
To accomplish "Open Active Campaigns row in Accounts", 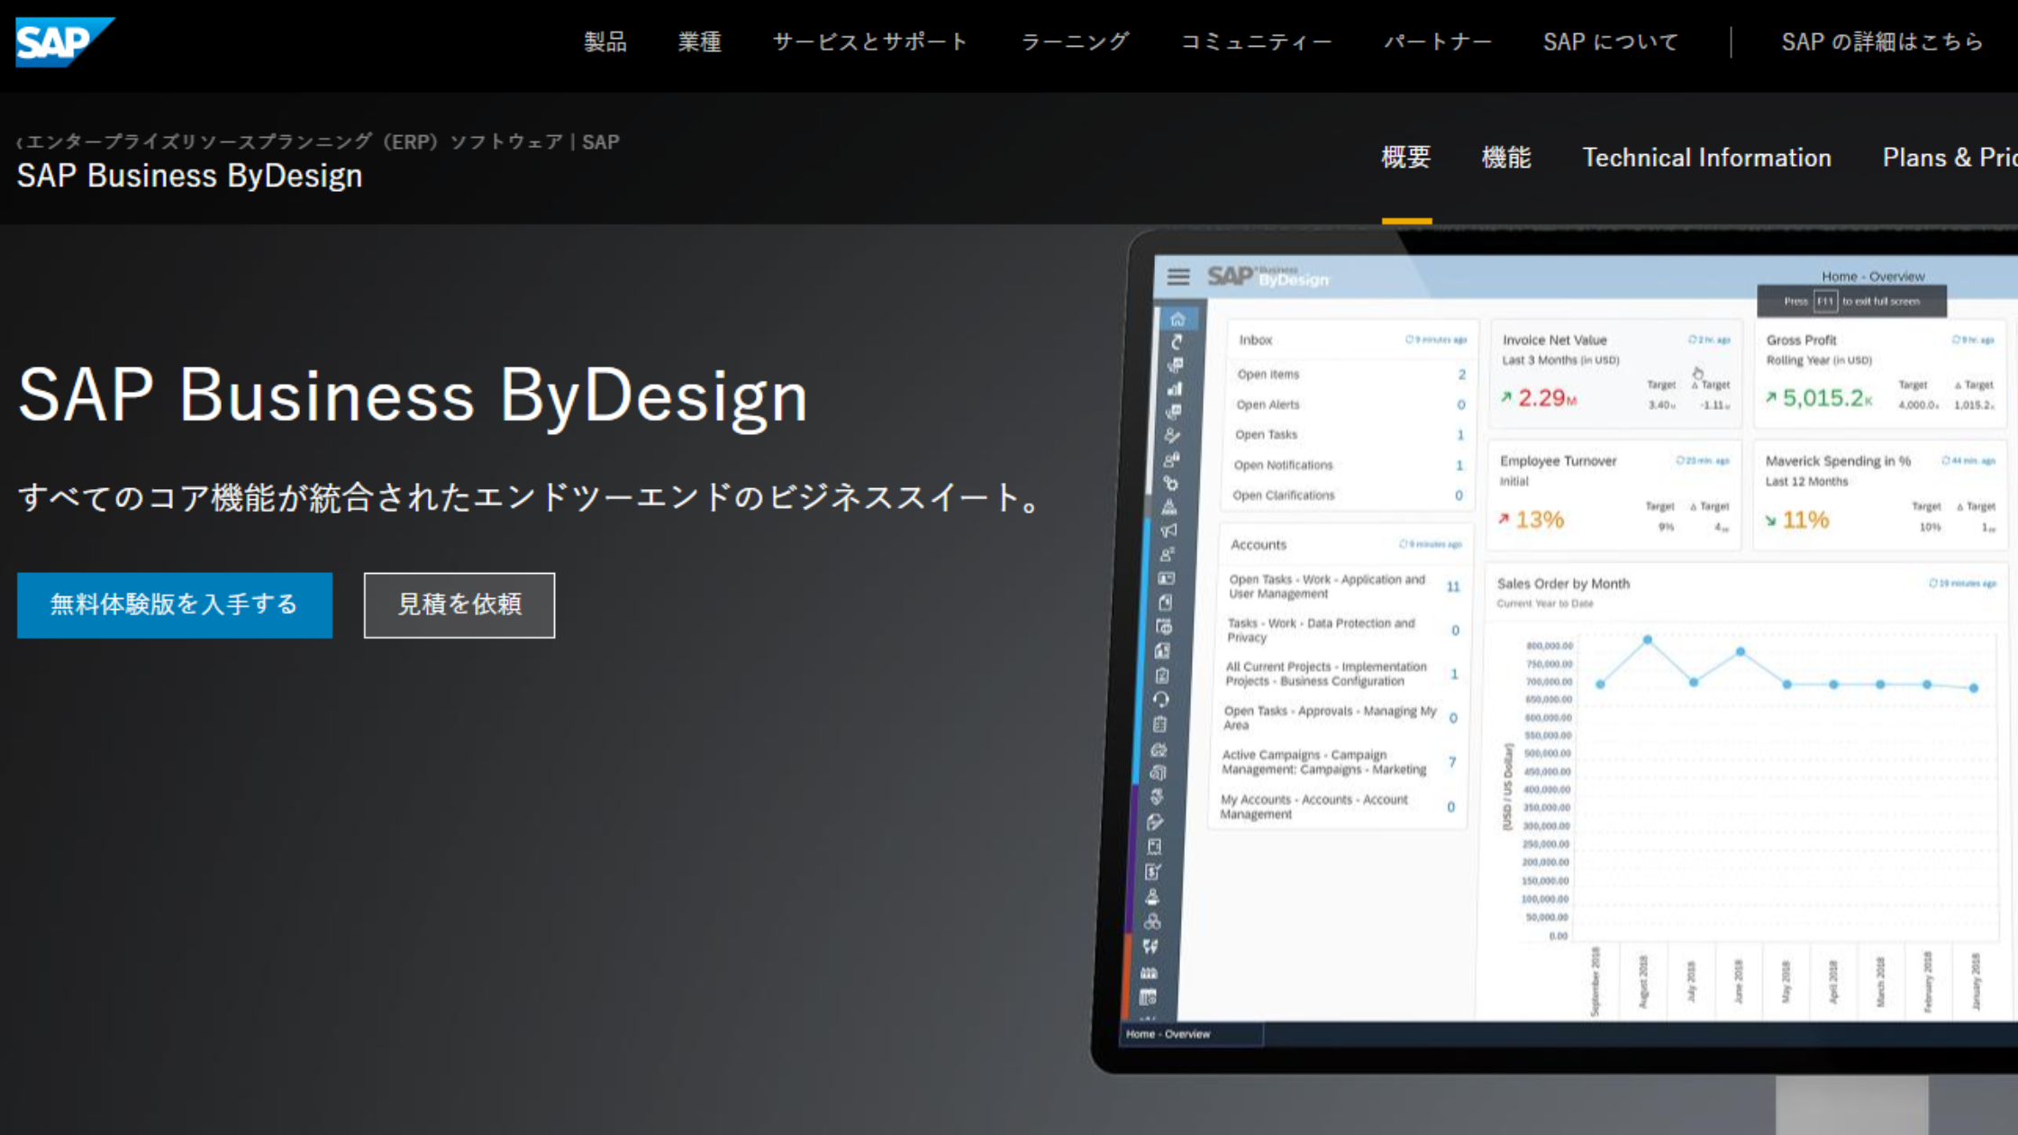I will click(1340, 762).
